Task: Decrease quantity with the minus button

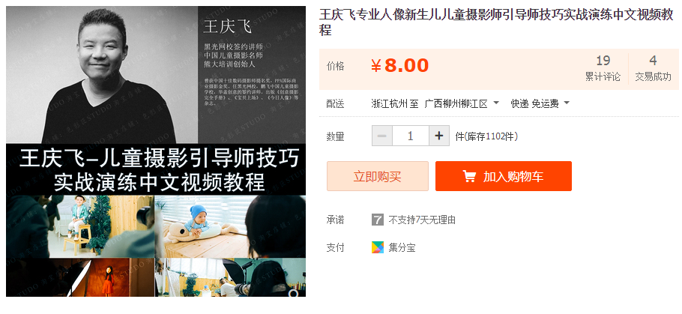Action: [x=382, y=136]
